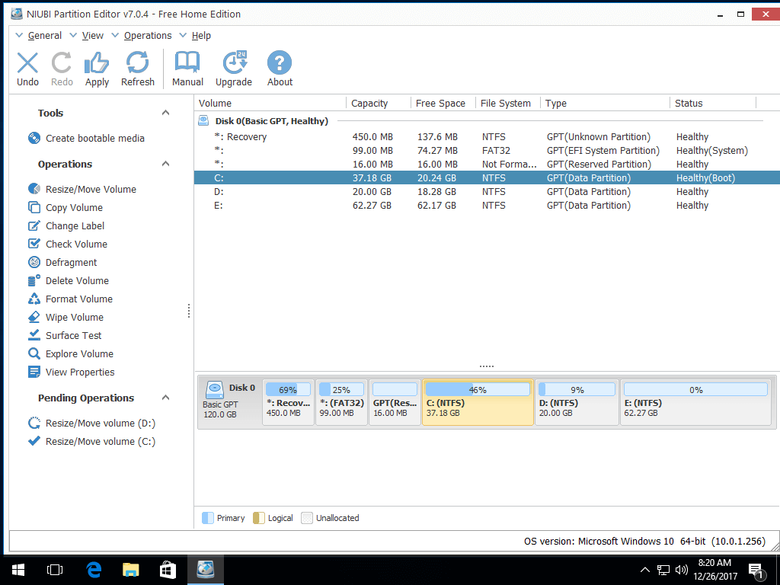Select the D: volume row
Image resolution: width=780 pixels, height=585 pixels.
tap(487, 191)
